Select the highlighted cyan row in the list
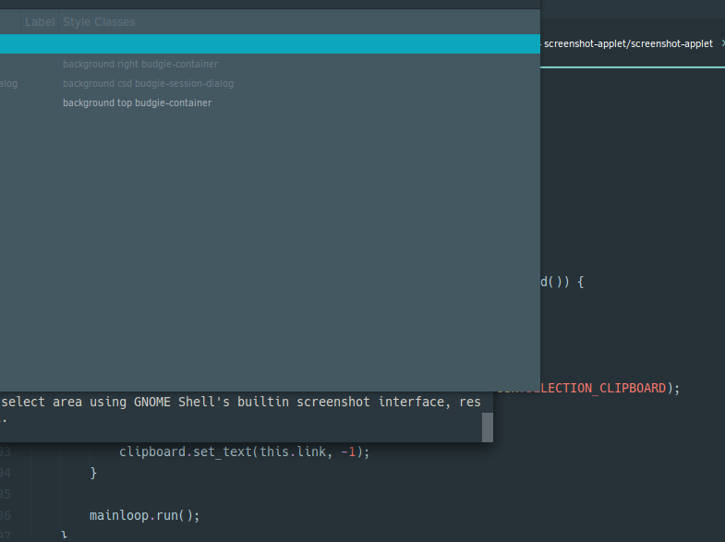The height and width of the screenshot is (542, 725). [x=270, y=44]
